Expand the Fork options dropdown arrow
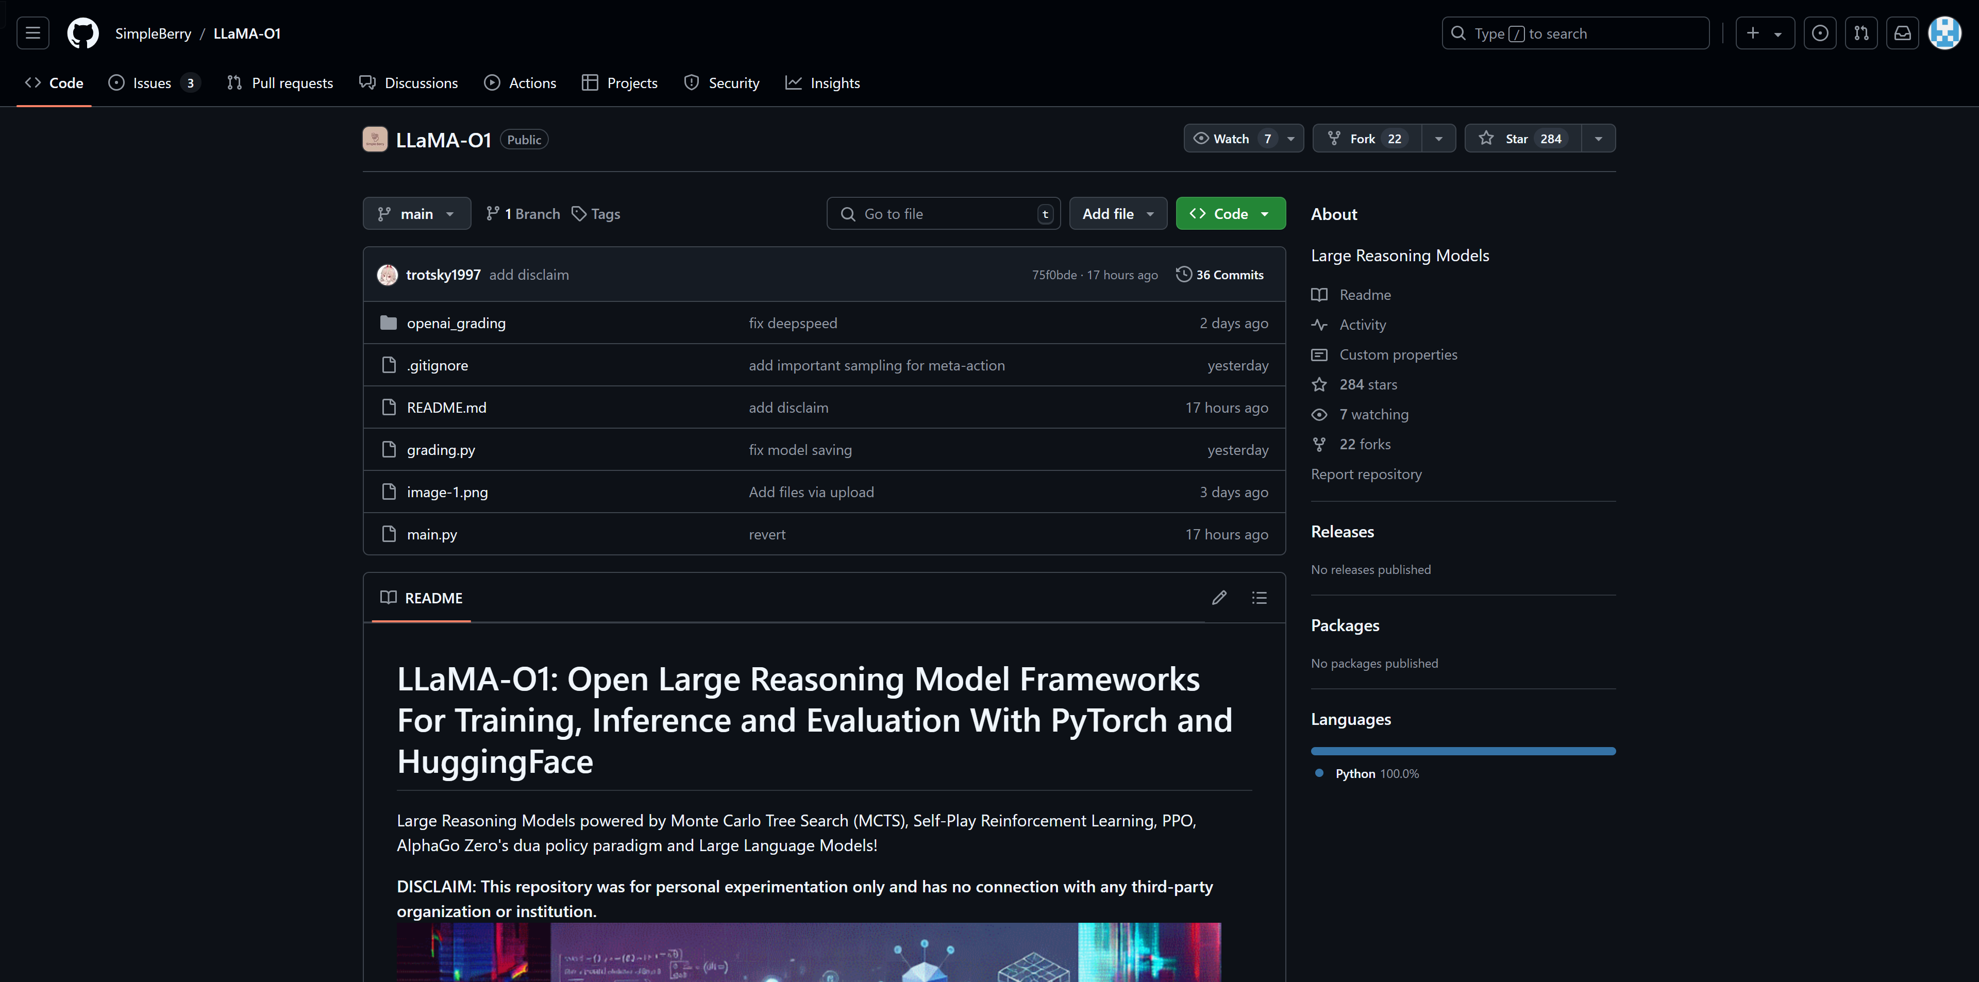The width and height of the screenshot is (1979, 982). pyautogui.click(x=1439, y=138)
